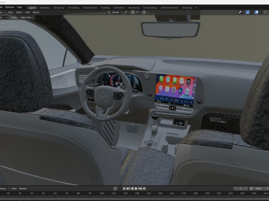The height and width of the screenshot is (201, 269).
Task: Jump to previous keyframe
Action: pyautogui.click(x=128, y=189)
